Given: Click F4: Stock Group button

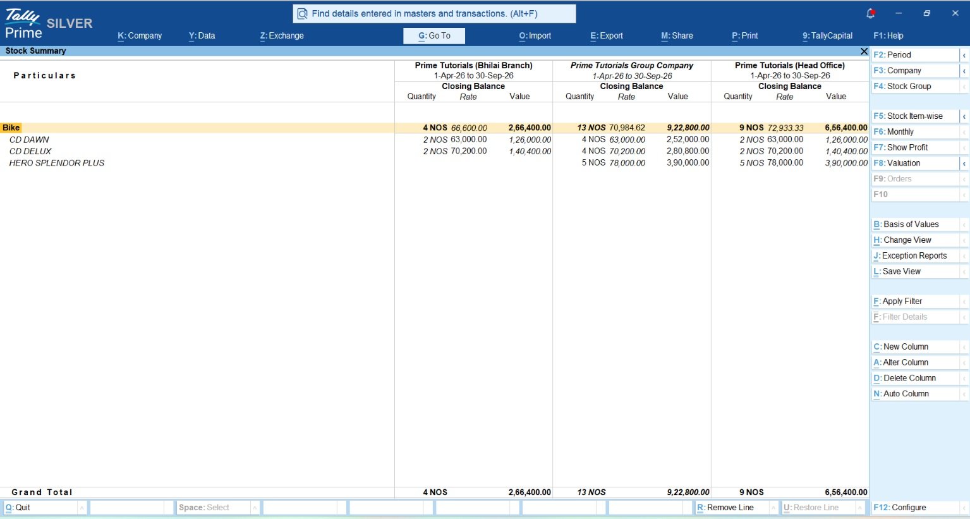Looking at the screenshot, I should tap(915, 87).
